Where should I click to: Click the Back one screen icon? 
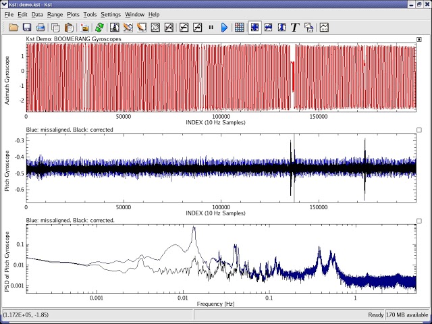click(184, 27)
